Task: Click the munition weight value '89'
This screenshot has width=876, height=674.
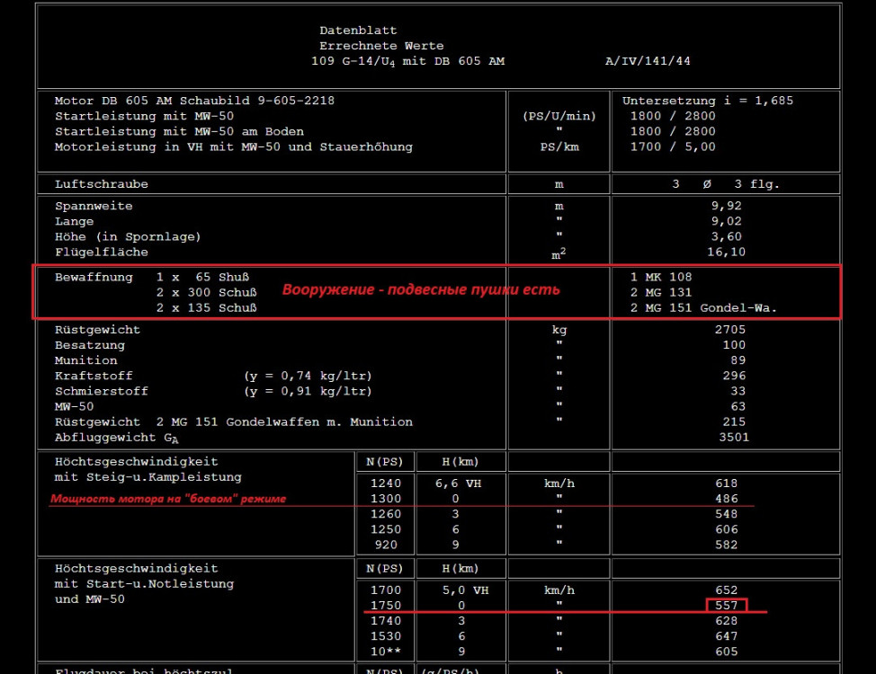Action: pyautogui.click(x=738, y=360)
